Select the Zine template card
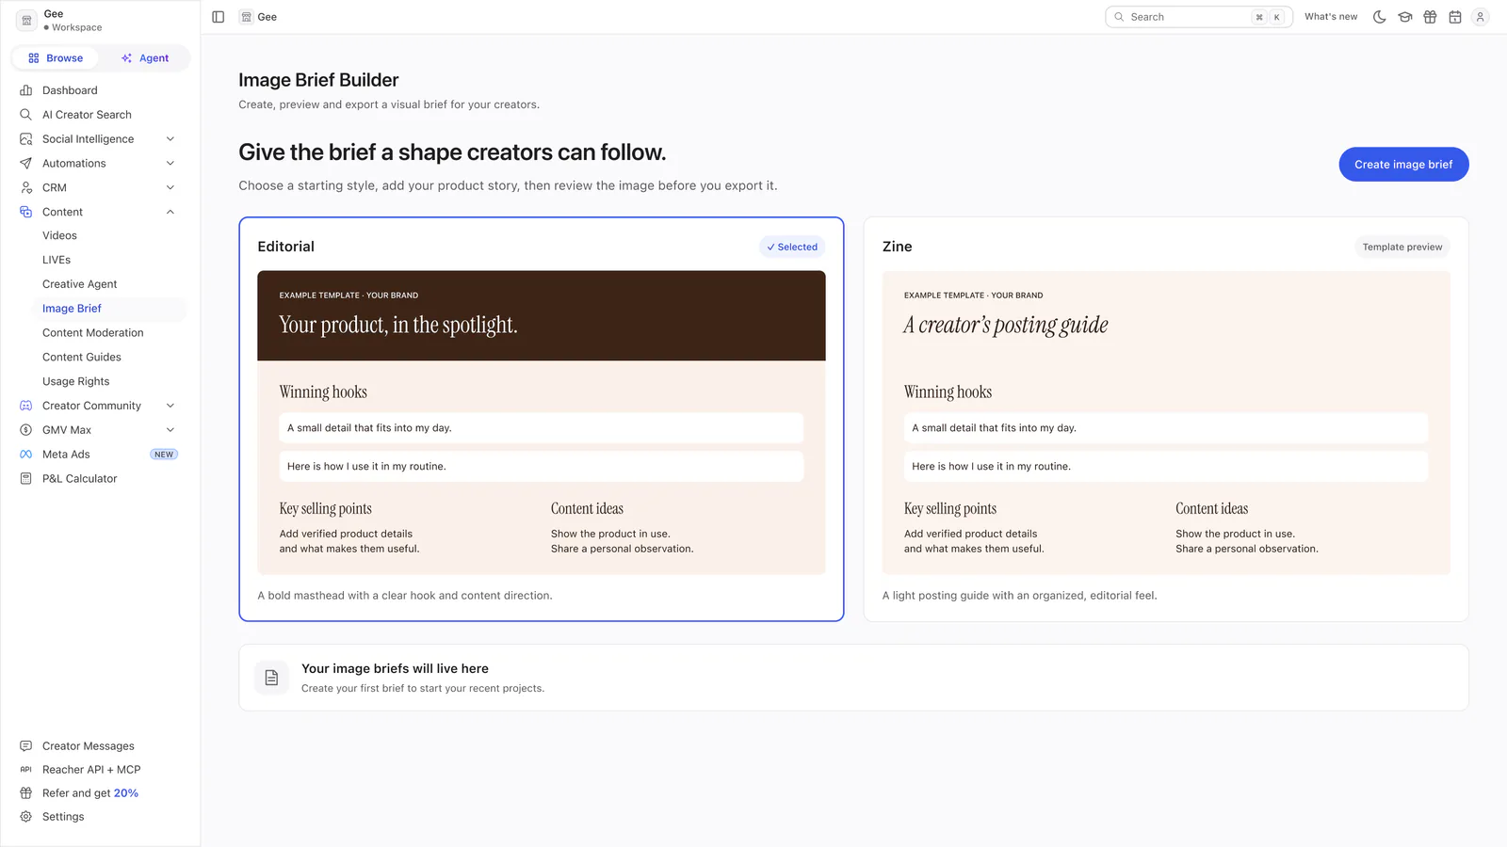 [x=1166, y=420]
